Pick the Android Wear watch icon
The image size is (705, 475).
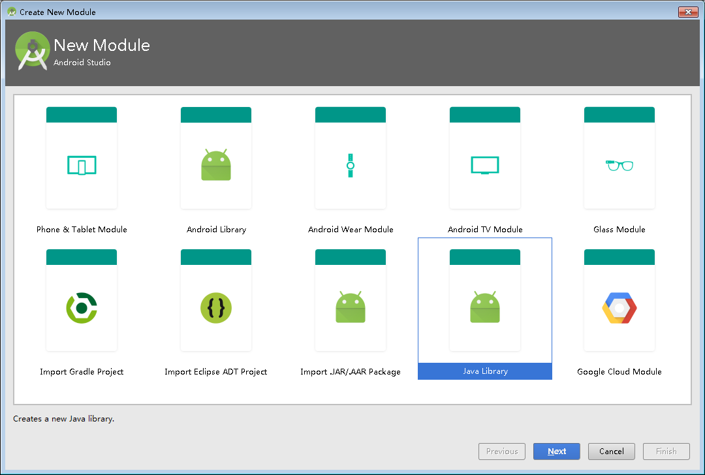coord(351,165)
